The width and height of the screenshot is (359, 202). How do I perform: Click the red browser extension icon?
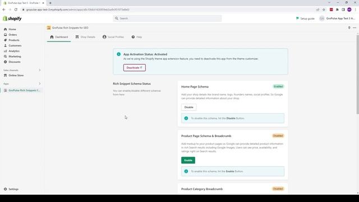(x=331, y=10)
